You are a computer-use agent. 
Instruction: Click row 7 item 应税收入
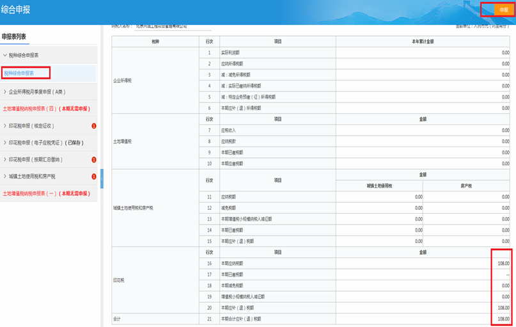(x=228, y=131)
